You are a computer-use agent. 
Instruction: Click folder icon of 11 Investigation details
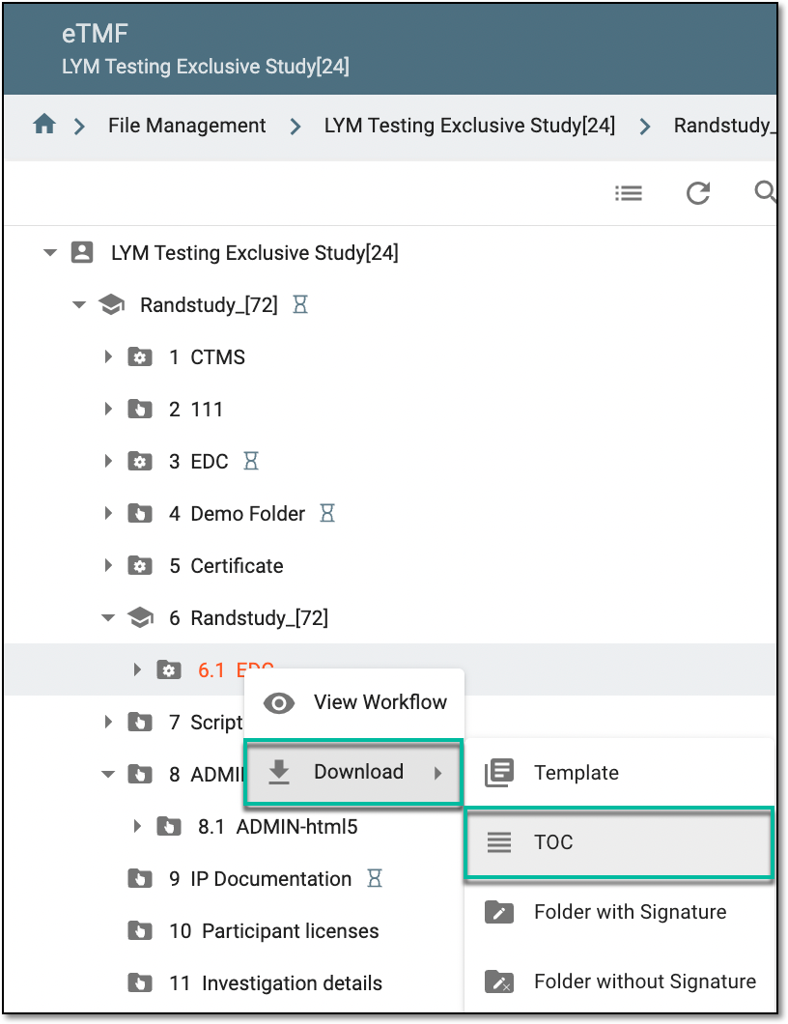pos(140,982)
